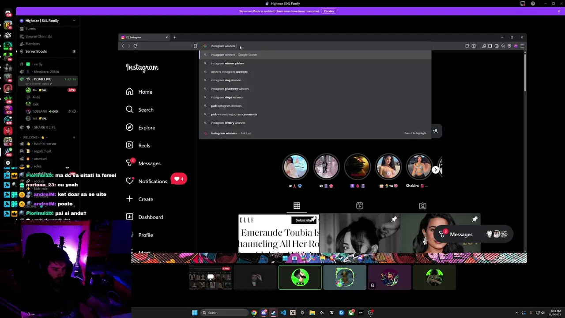Open browser extensions puzzle icon
This screenshot has width=565, height=318.
coord(467,46)
